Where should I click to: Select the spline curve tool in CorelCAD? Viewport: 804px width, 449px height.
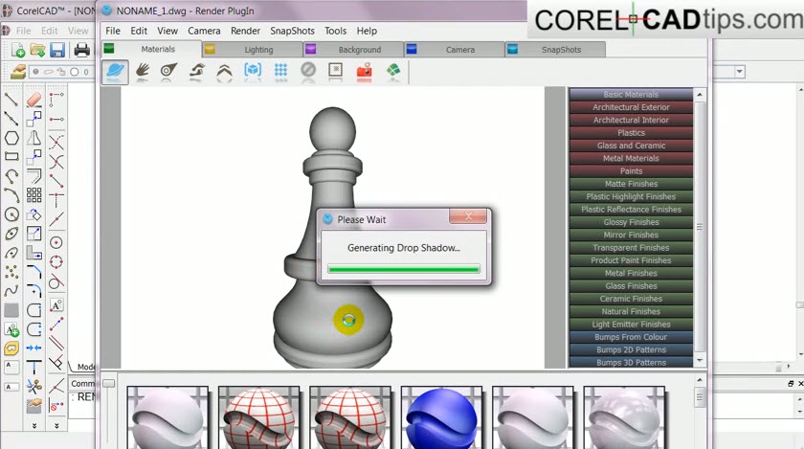[x=11, y=291]
